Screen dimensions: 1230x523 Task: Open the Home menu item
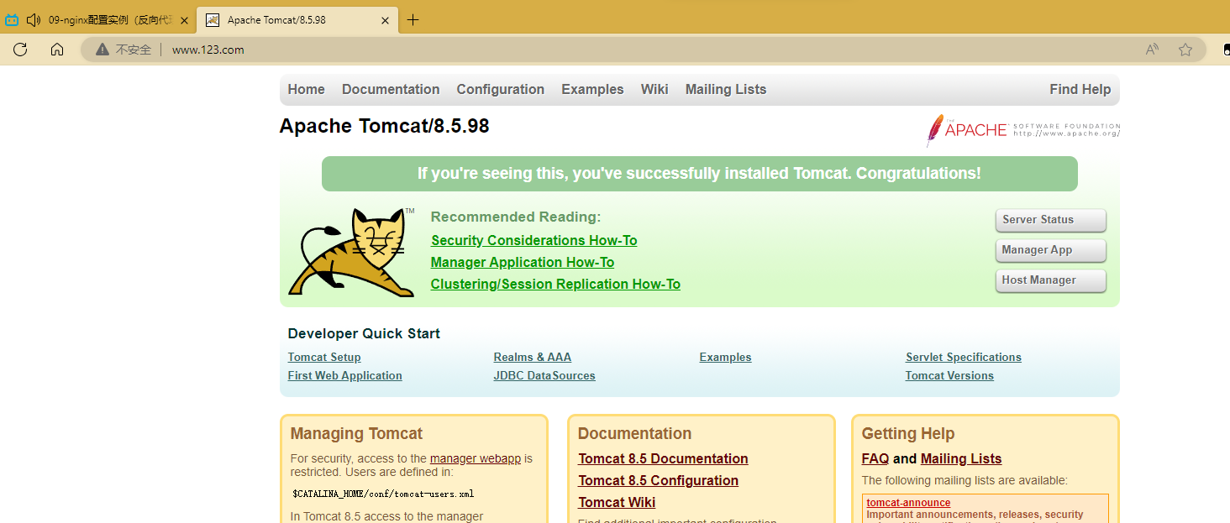[306, 89]
